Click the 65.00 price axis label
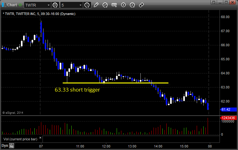 tap(225, 59)
